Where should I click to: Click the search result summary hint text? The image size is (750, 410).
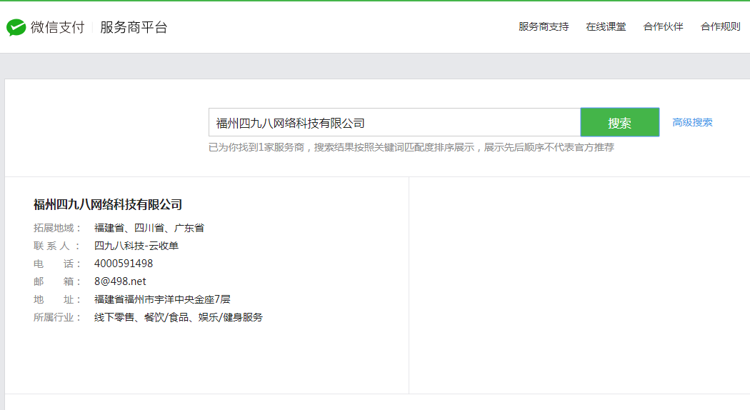(411, 148)
